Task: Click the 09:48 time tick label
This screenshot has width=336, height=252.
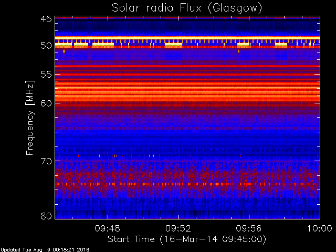Action: click(107, 228)
